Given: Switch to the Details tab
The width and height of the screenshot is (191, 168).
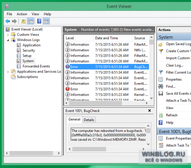Looking at the screenshot, I should (89, 120).
